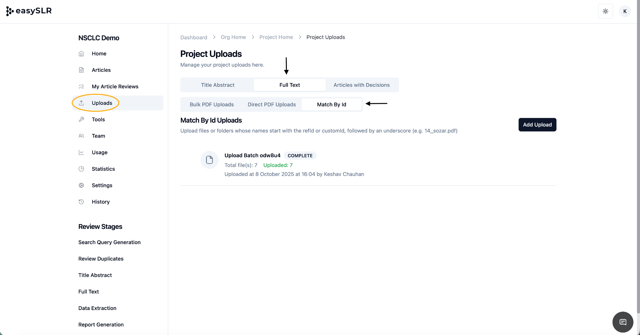Select the Articles with Decisions tab
This screenshot has height=335, width=640.
tap(361, 85)
